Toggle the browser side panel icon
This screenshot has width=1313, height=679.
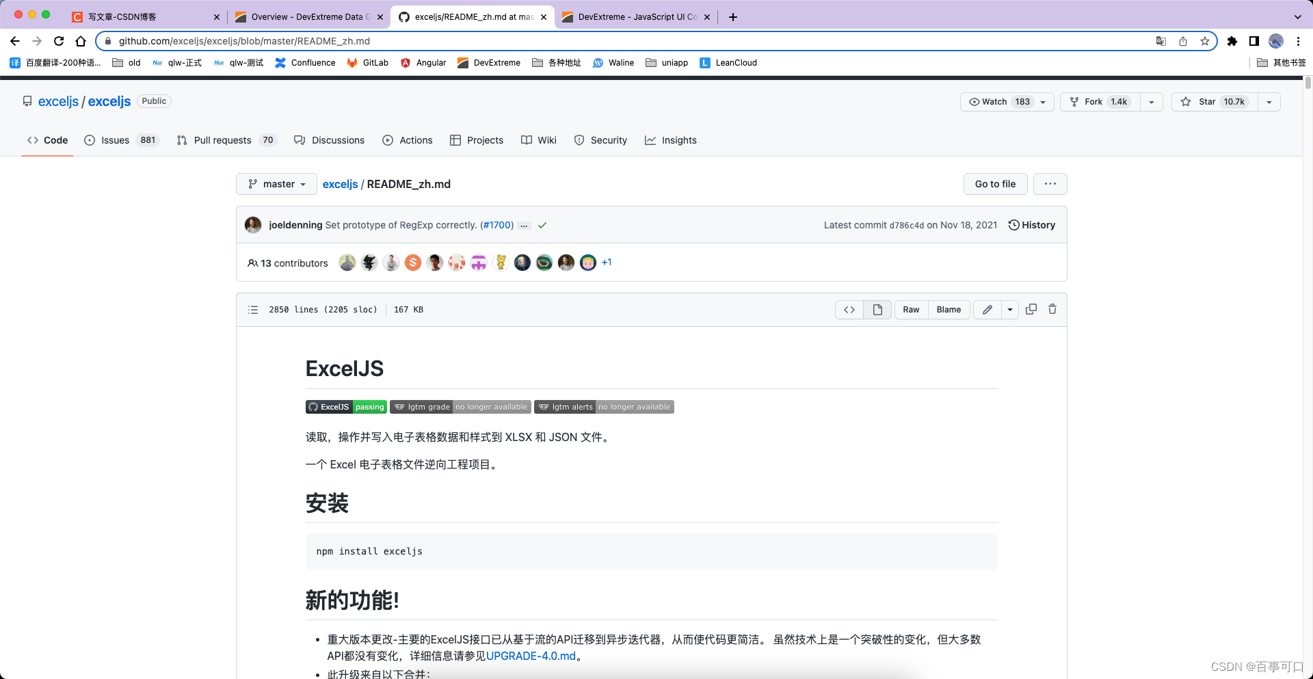pyautogui.click(x=1254, y=41)
